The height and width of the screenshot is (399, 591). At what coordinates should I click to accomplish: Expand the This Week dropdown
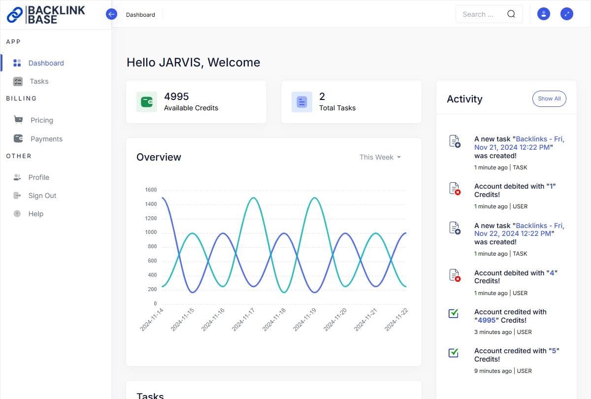[380, 157]
